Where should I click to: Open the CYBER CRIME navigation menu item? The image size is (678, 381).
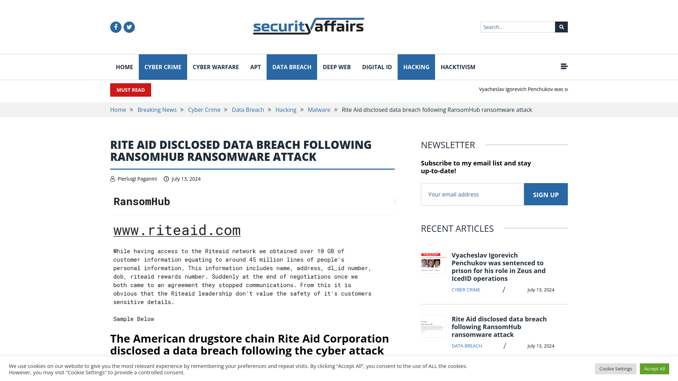[x=162, y=67]
